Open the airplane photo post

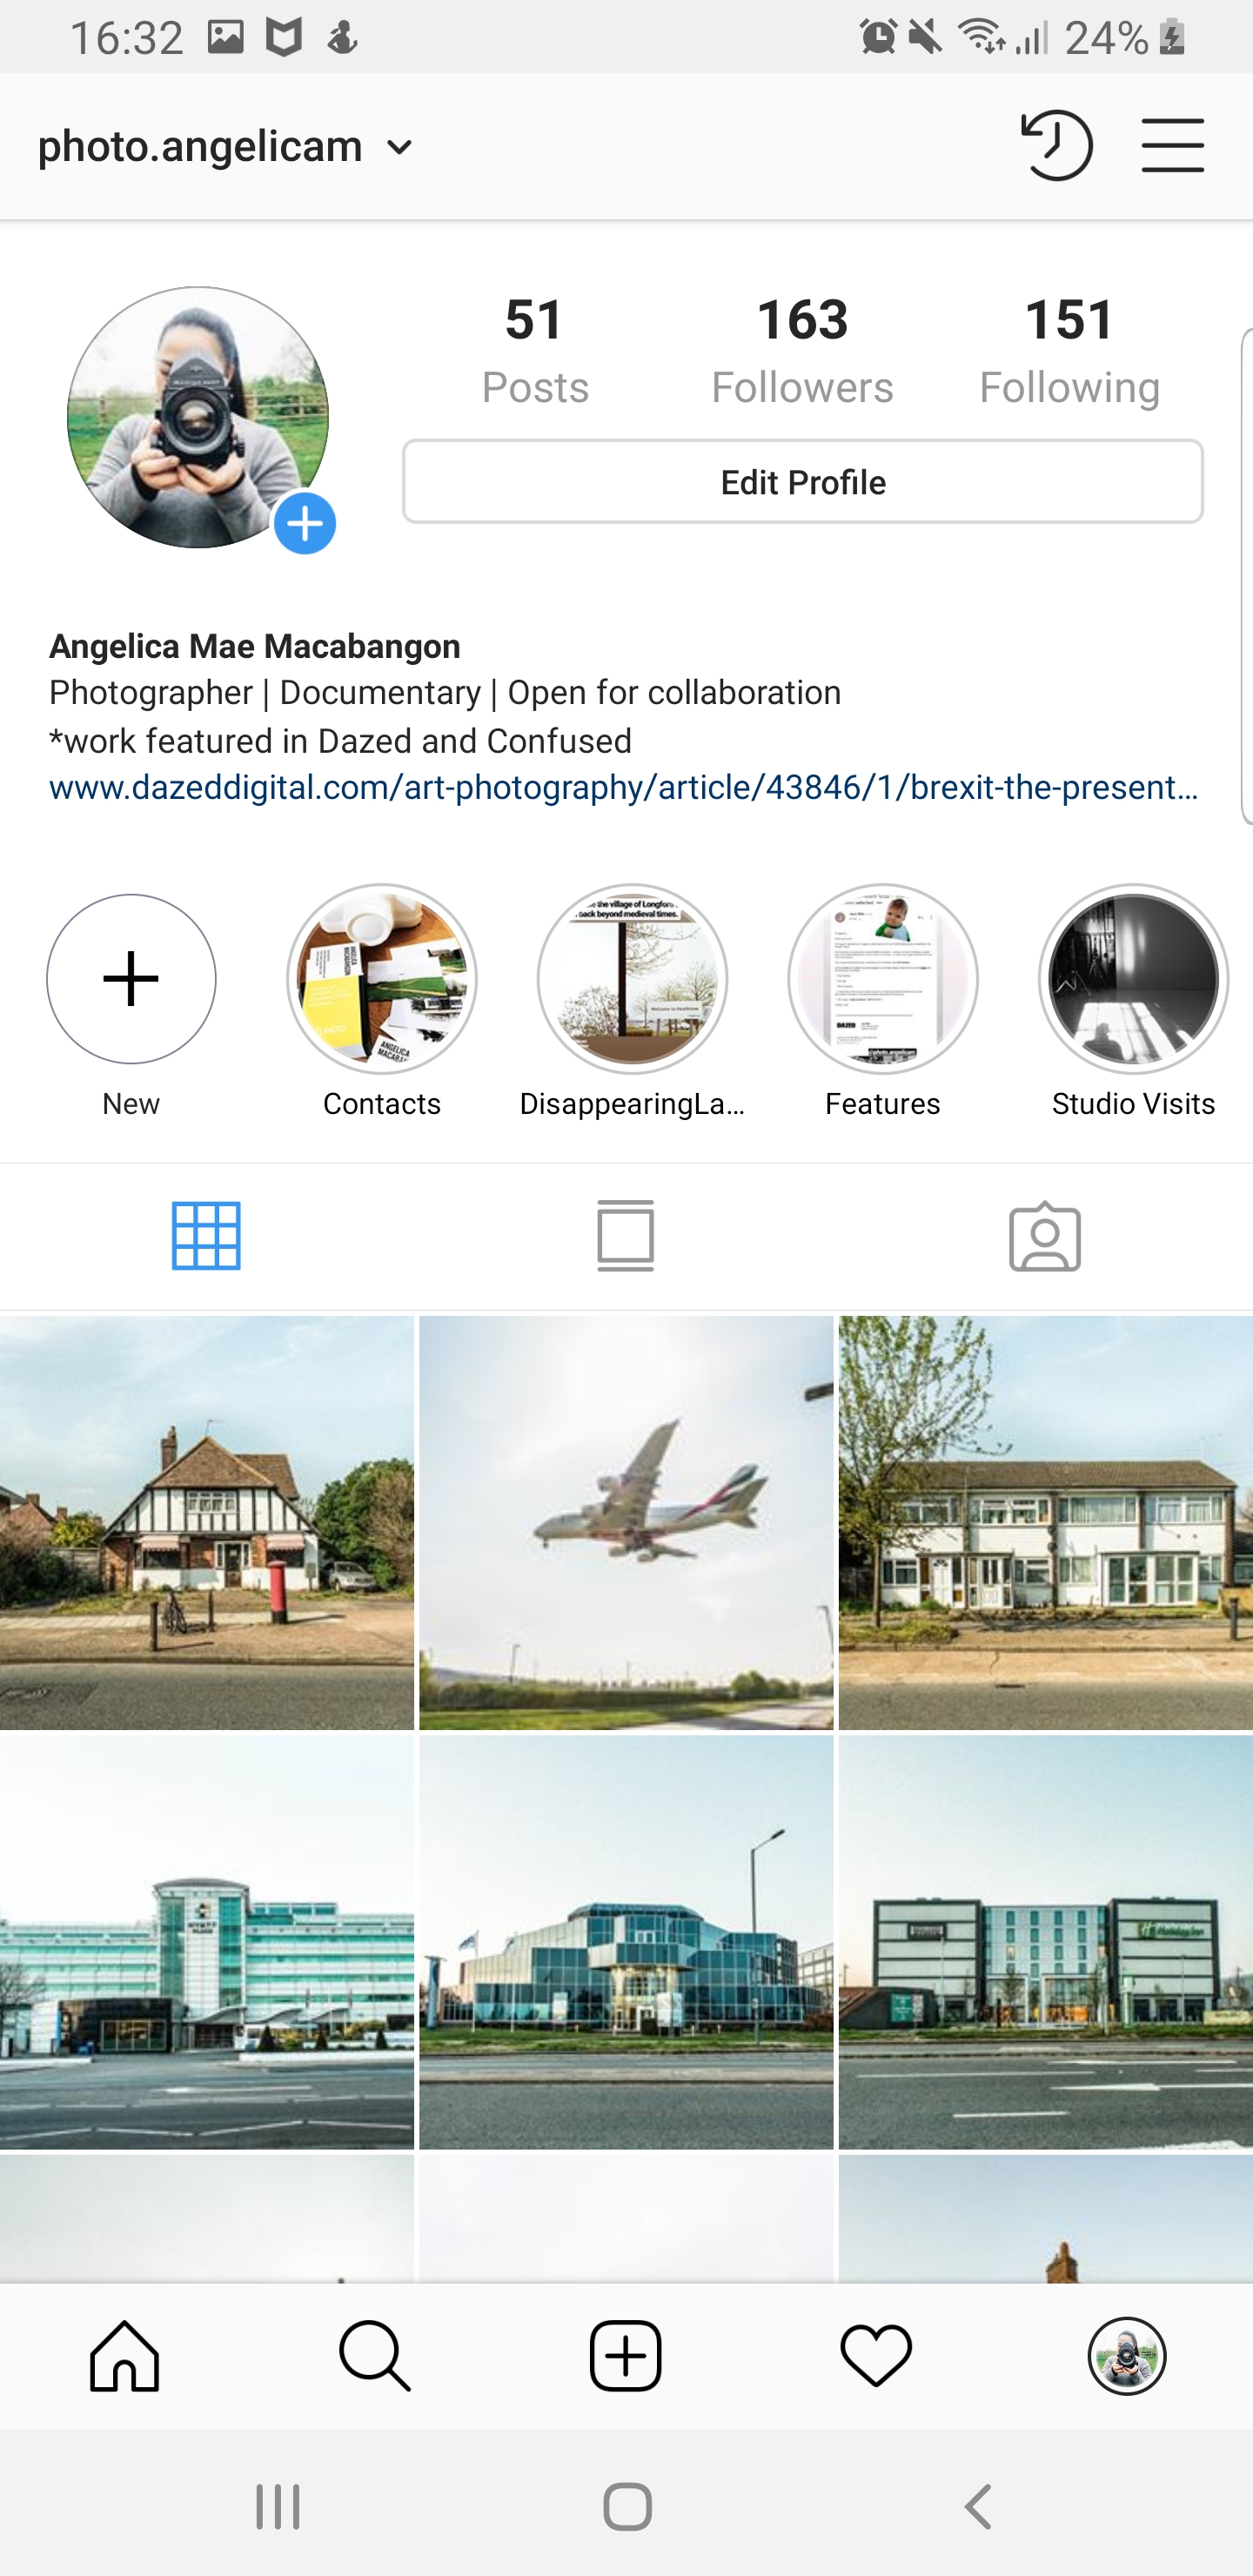pos(626,1523)
